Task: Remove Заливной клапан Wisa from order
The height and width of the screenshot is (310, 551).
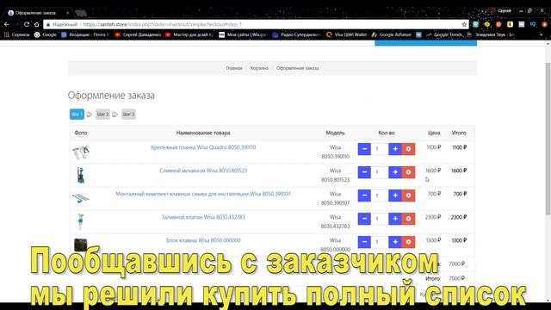Action: (x=408, y=219)
